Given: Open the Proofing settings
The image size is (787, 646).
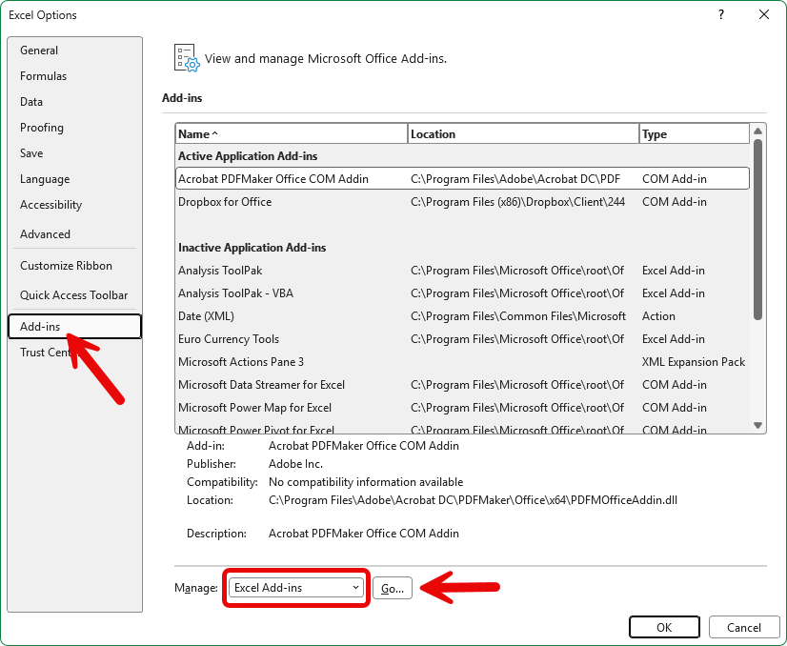Looking at the screenshot, I should 41,127.
